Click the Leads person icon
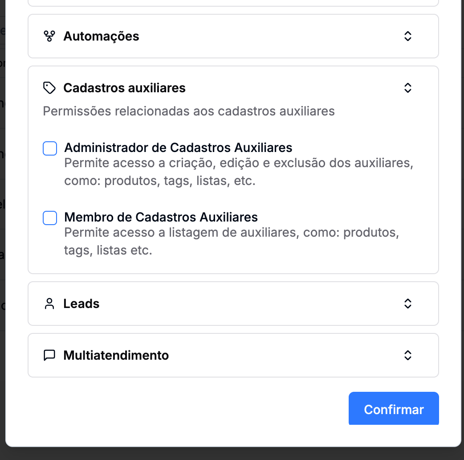The width and height of the screenshot is (464, 460). (x=49, y=304)
